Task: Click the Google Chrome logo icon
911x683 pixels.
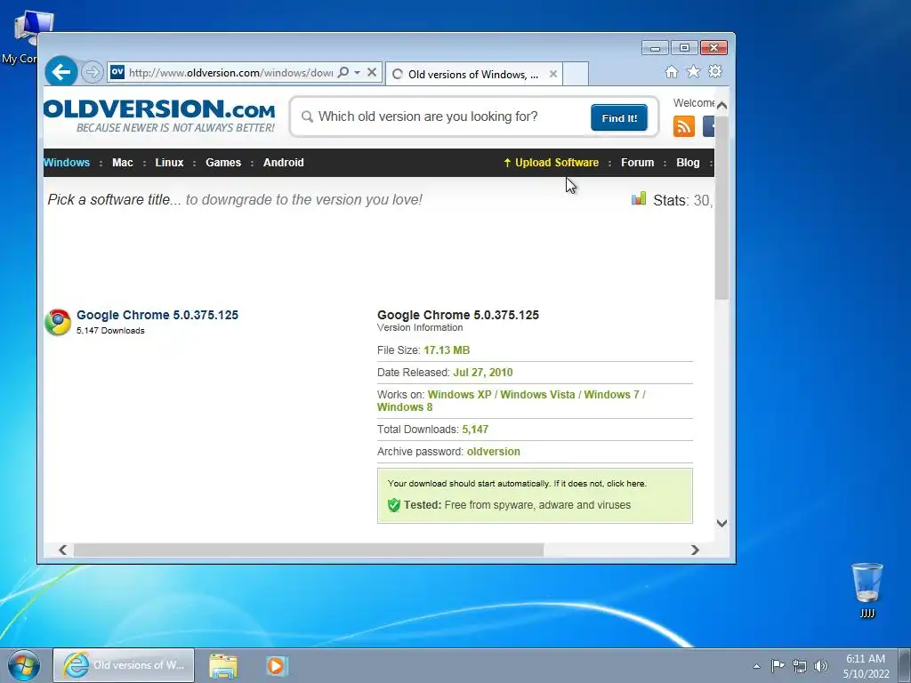Action: pos(58,322)
